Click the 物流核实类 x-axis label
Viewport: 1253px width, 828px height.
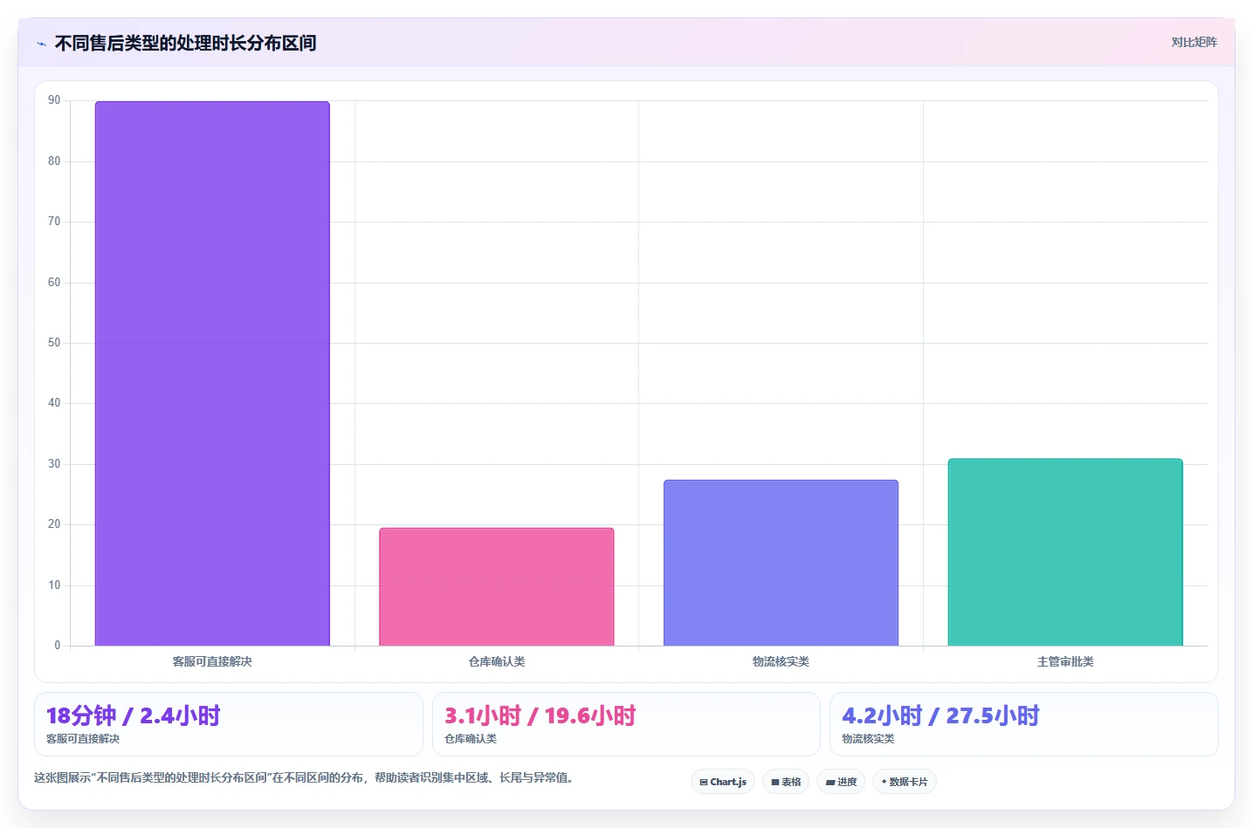pyautogui.click(x=781, y=661)
